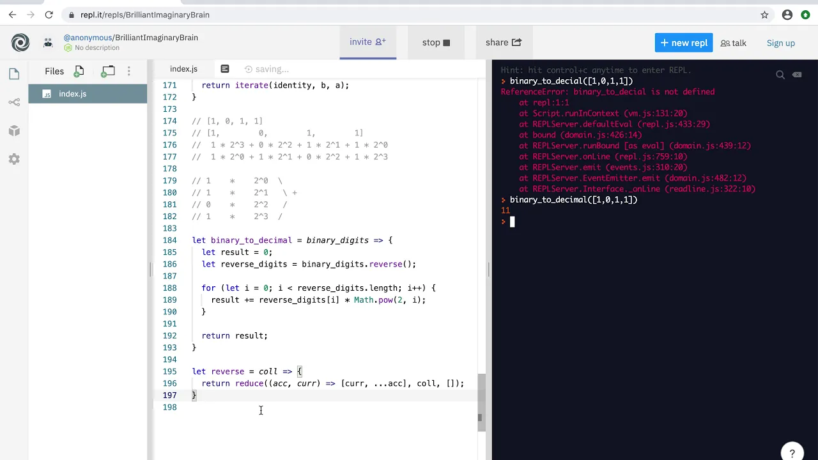The width and height of the screenshot is (818, 460).
Task: Open the packages cube icon
Action: (14, 131)
